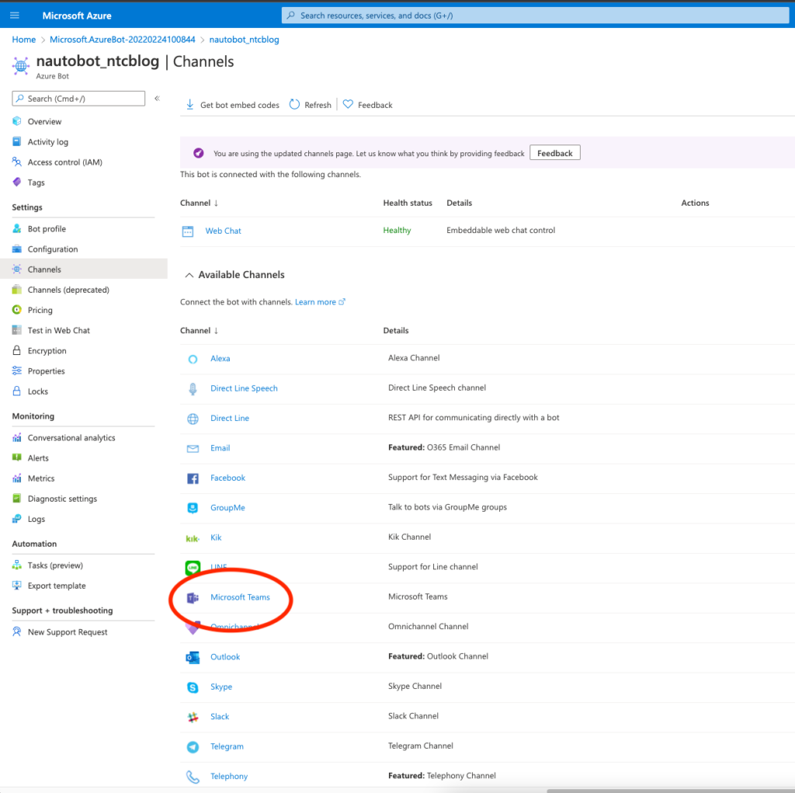Viewport: 795px width, 793px height.
Task: Open the Direct Line Speech link
Action: point(244,388)
